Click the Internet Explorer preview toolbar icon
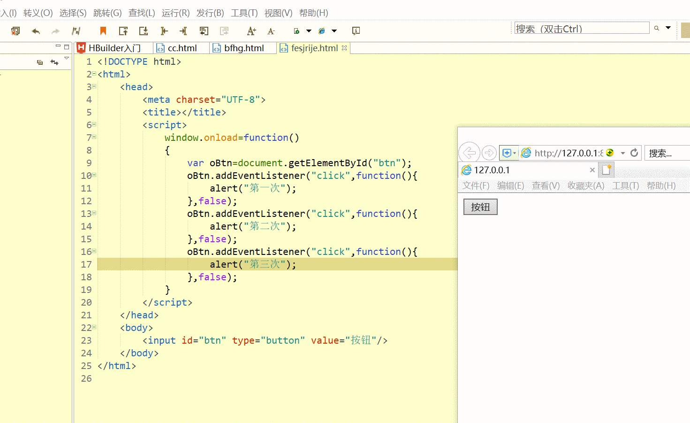Image resolution: width=690 pixels, height=423 pixels. pos(322,31)
